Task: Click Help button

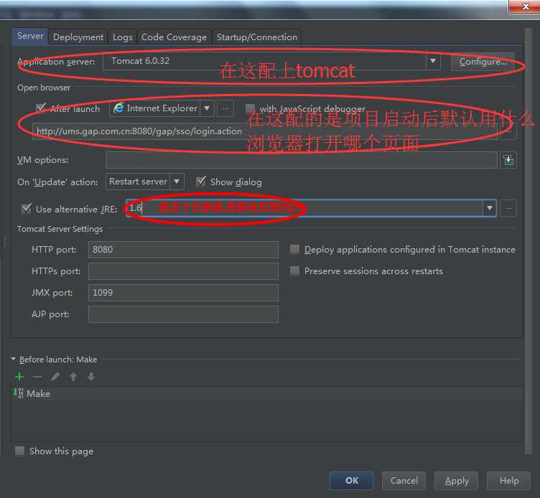Action: point(508,481)
